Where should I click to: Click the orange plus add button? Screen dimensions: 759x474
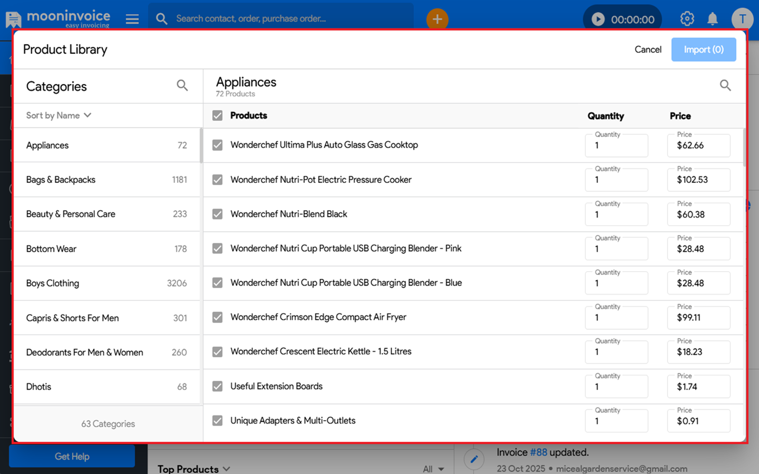click(437, 19)
